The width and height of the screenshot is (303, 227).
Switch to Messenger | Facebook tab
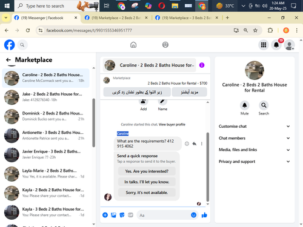[x=42, y=18]
